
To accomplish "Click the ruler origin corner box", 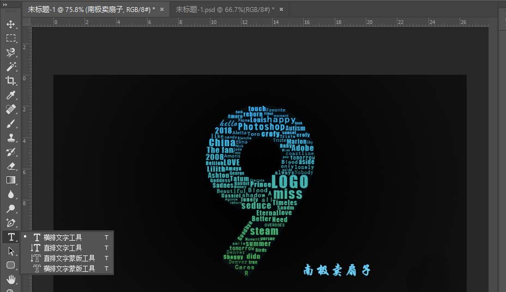I will pyautogui.click(x=27, y=22).
